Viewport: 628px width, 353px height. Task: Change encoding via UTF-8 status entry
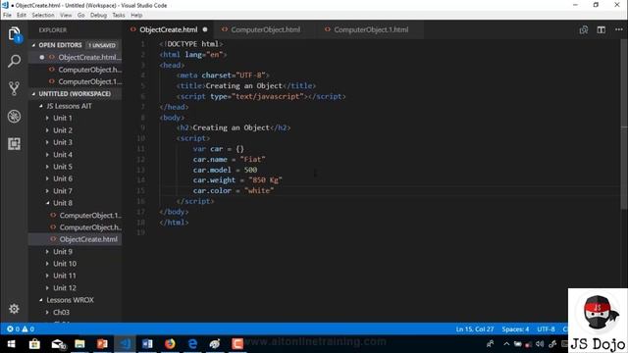pos(546,329)
